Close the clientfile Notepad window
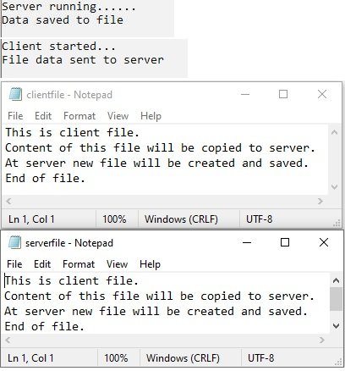This screenshot has height=371, width=345. click(322, 94)
